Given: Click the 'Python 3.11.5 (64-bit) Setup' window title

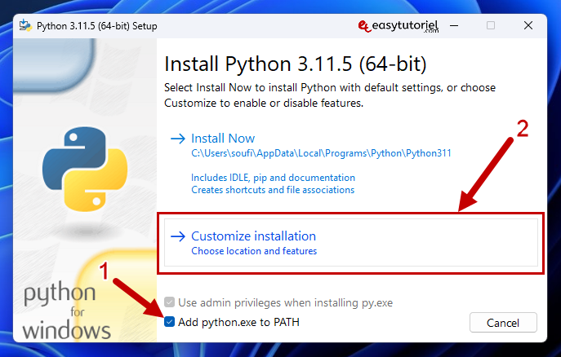Looking at the screenshot, I should [x=97, y=26].
